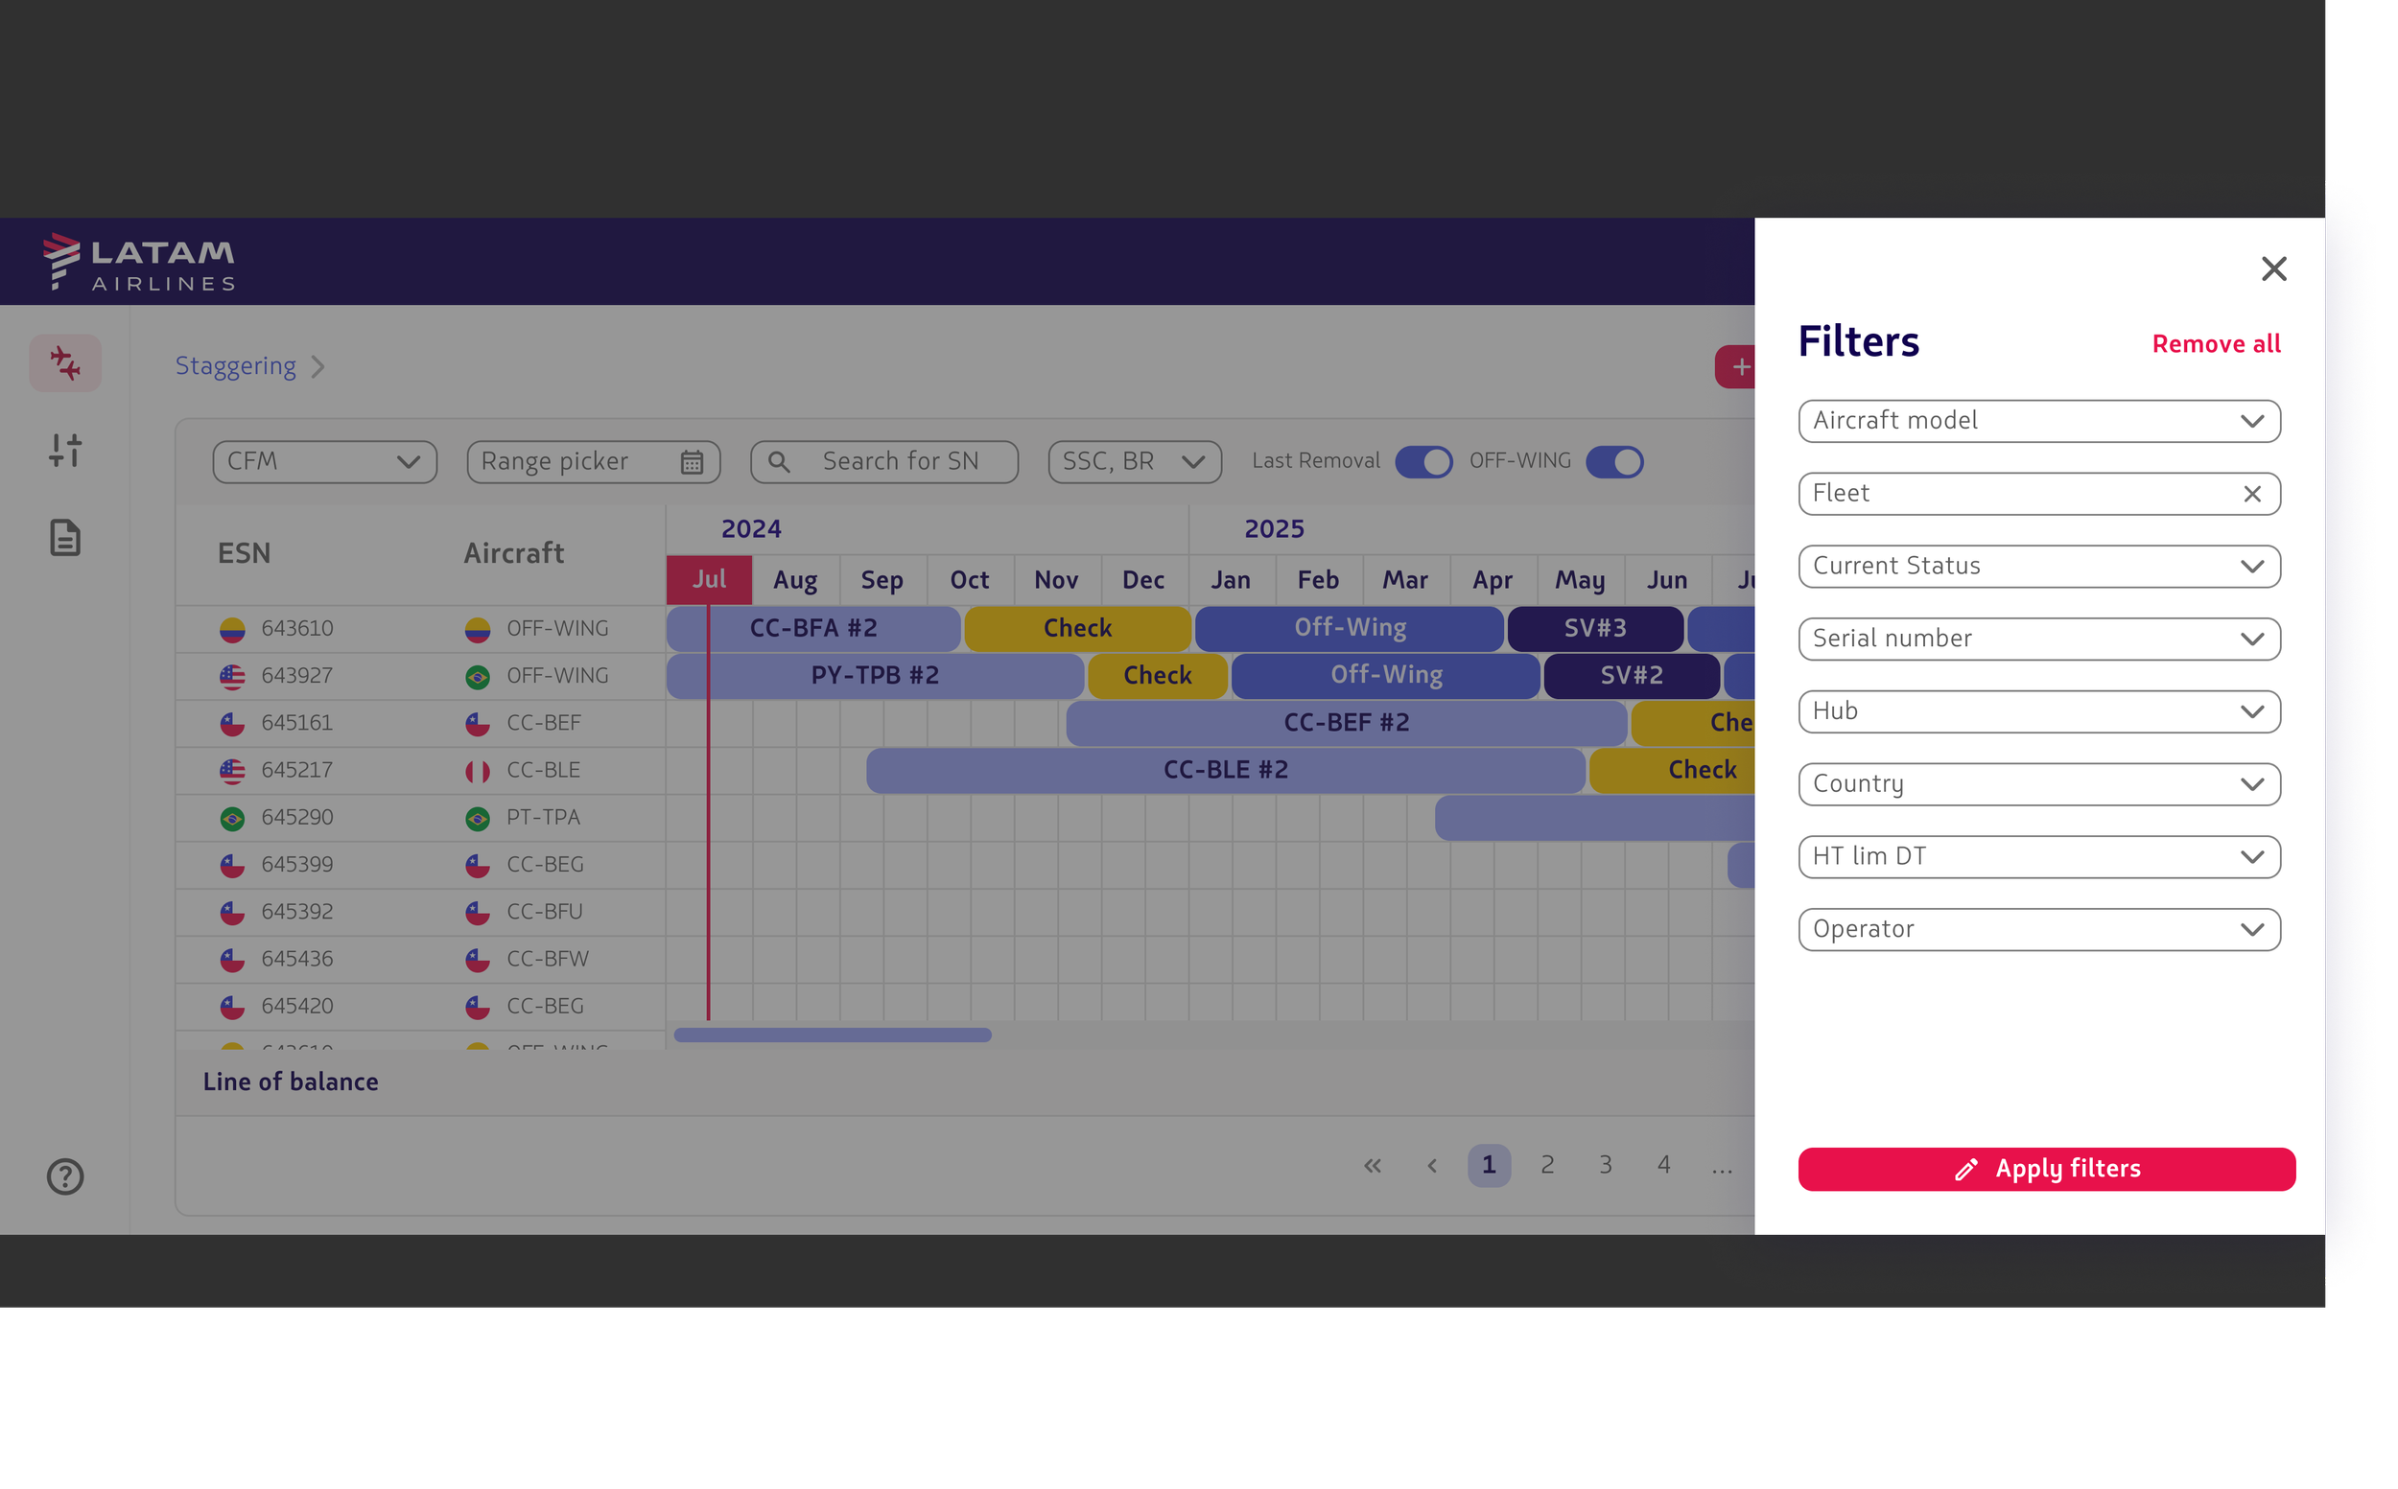Click the breadcrumb chevron arrow
The width and height of the screenshot is (2398, 1489).
(x=317, y=367)
